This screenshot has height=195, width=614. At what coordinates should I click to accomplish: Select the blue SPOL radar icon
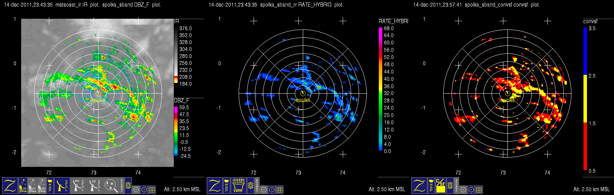point(62,186)
